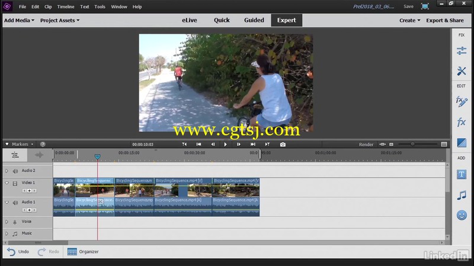This screenshot has height=266, width=474.
Task: Collapse the Video 1 track
Action: click(7, 183)
